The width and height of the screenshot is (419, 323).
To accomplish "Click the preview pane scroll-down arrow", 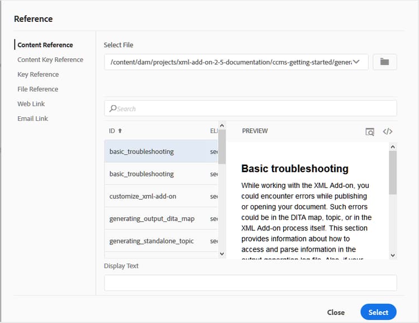I will (x=393, y=255).
